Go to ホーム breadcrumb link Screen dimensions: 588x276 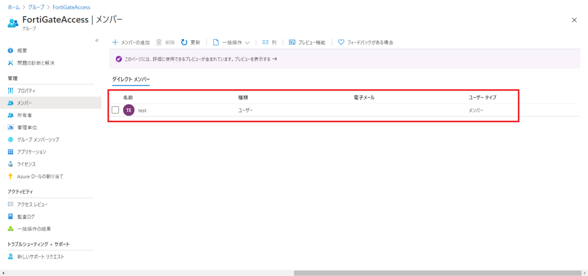pyautogui.click(x=14, y=7)
